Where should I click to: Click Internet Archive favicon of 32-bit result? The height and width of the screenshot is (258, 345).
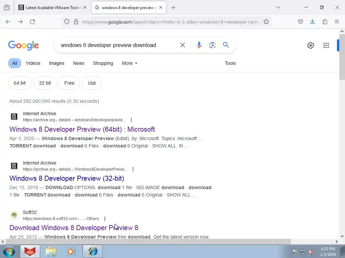14,166
